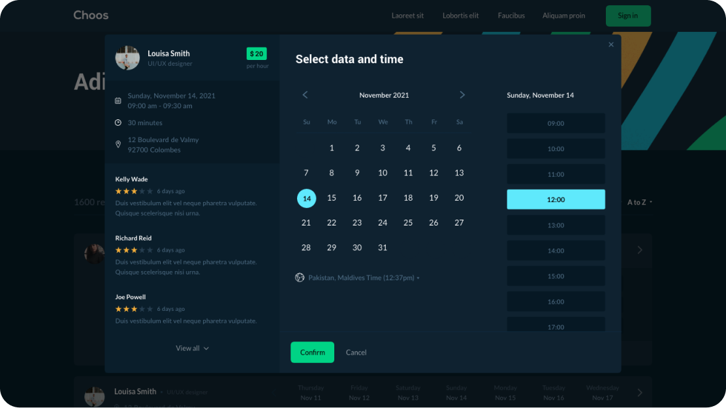Expand reviews with View all
726x408 pixels.
(192, 348)
